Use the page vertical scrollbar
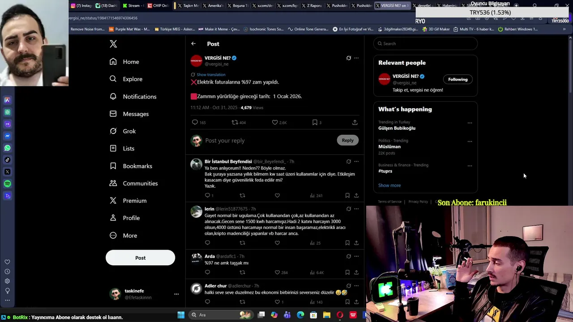Image resolution: width=573 pixels, height=322 pixels. (x=570, y=67)
